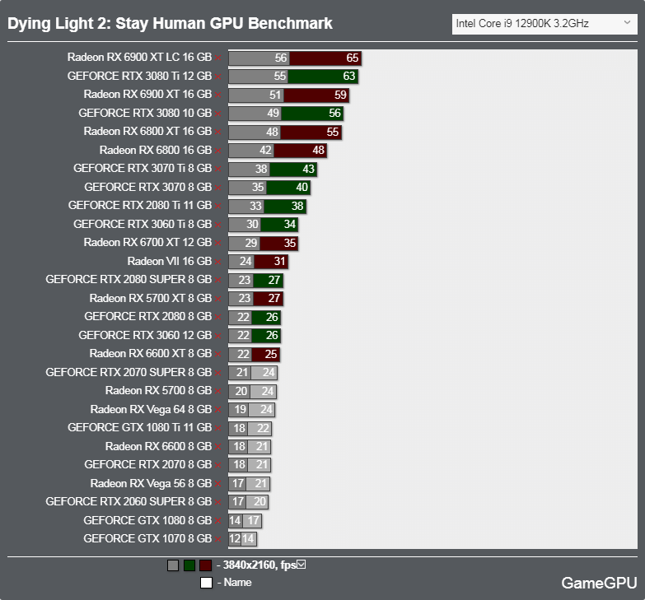Click X next to GEFORCE RTX 2070 8 GB
The width and height of the screenshot is (645, 600).
[218, 465]
